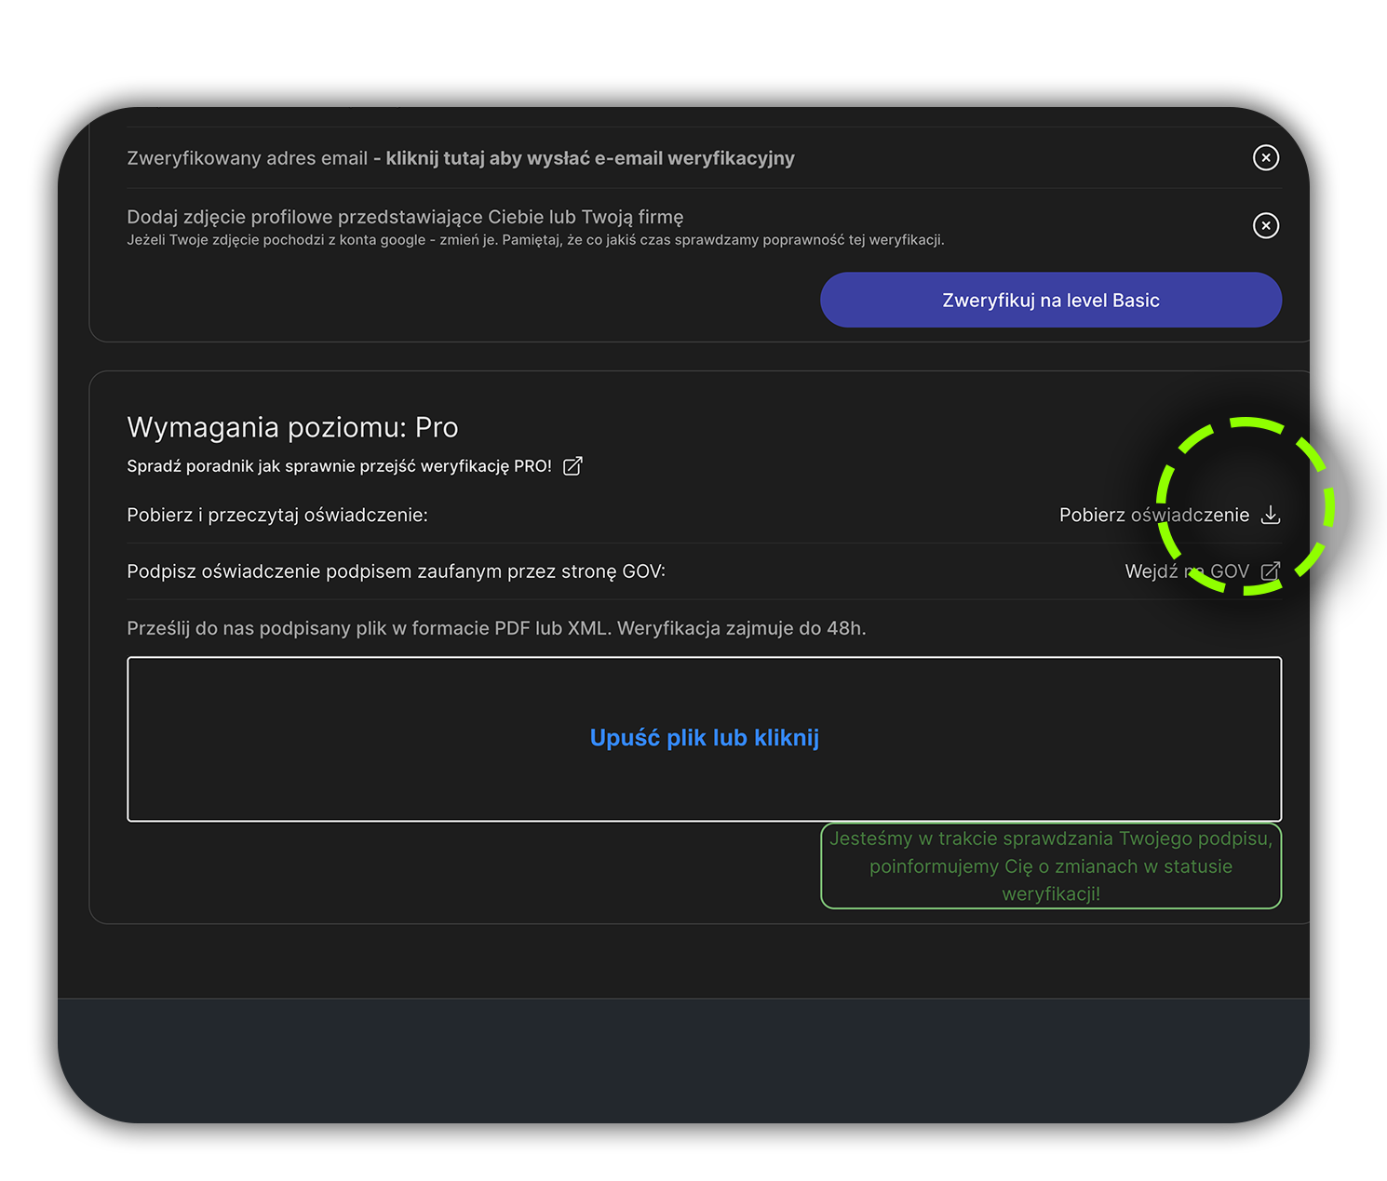Click the Podpisz oświadczenie podpisem zaufanym label
Image resolution: width=1387 pixels, height=1181 pixels.
pos(396,571)
